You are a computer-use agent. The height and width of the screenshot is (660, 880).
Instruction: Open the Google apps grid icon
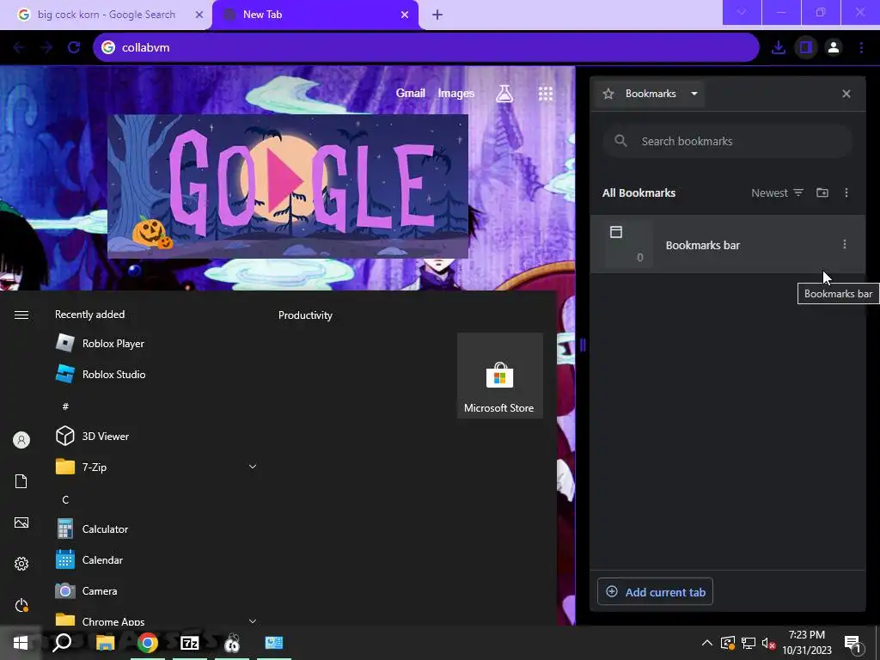[546, 94]
